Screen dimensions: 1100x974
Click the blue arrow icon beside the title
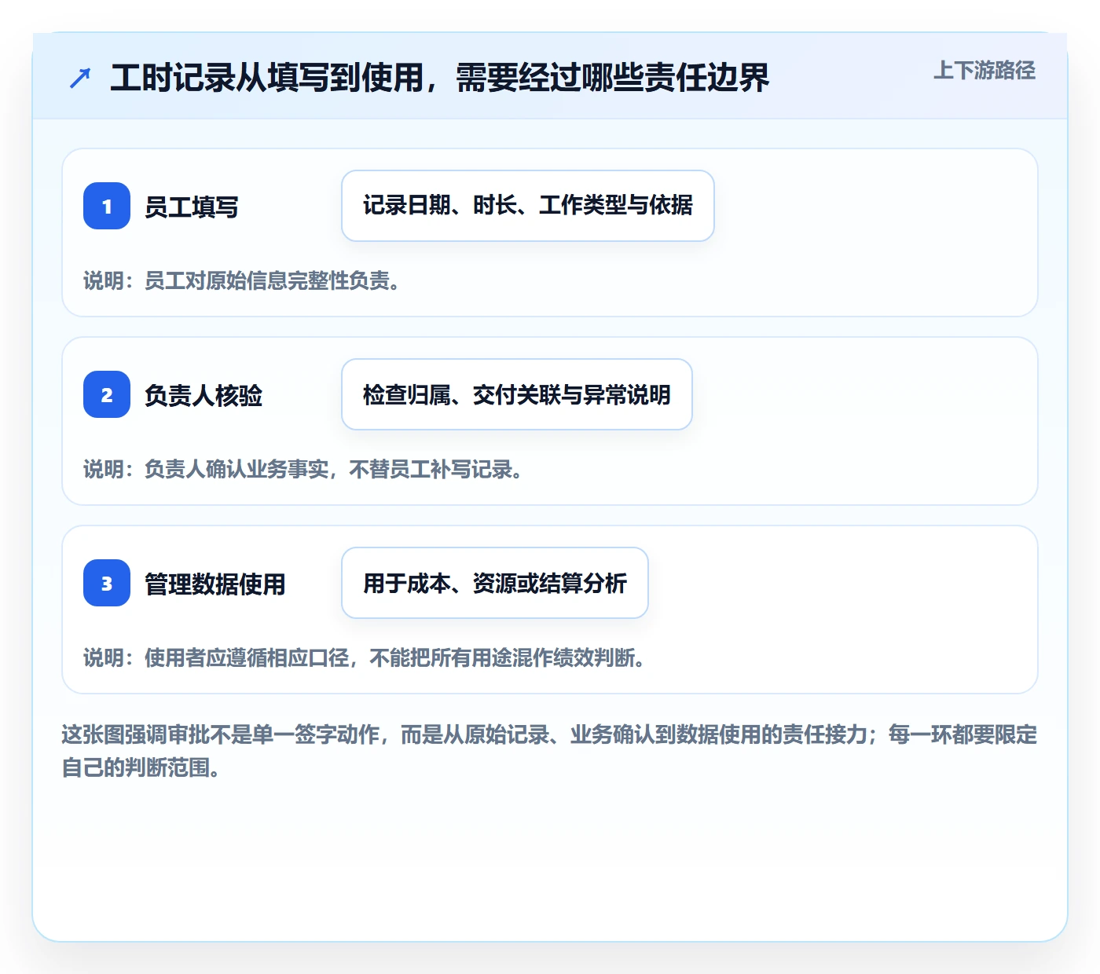pyautogui.click(x=80, y=78)
